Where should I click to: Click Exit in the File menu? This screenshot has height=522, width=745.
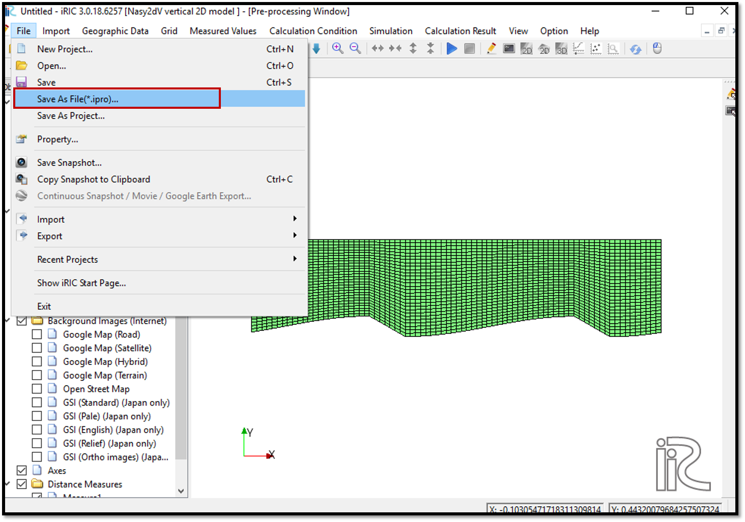click(x=159, y=306)
